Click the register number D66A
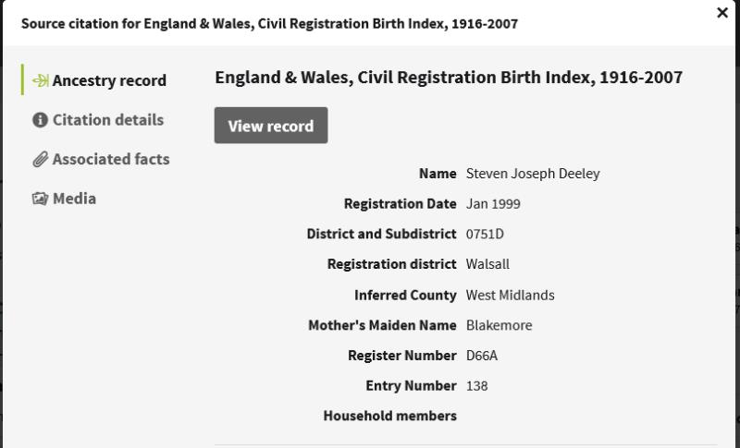This screenshot has height=448, width=740. [x=482, y=356]
